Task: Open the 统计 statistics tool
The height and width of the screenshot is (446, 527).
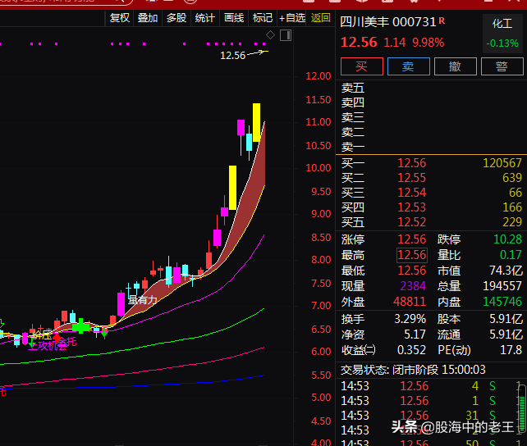Action: pyautogui.click(x=204, y=18)
